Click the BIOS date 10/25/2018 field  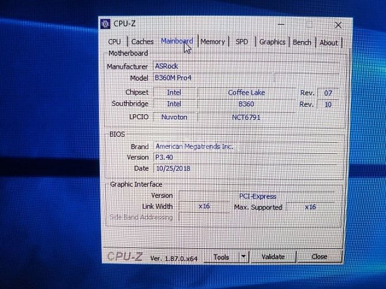pos(245,169)
